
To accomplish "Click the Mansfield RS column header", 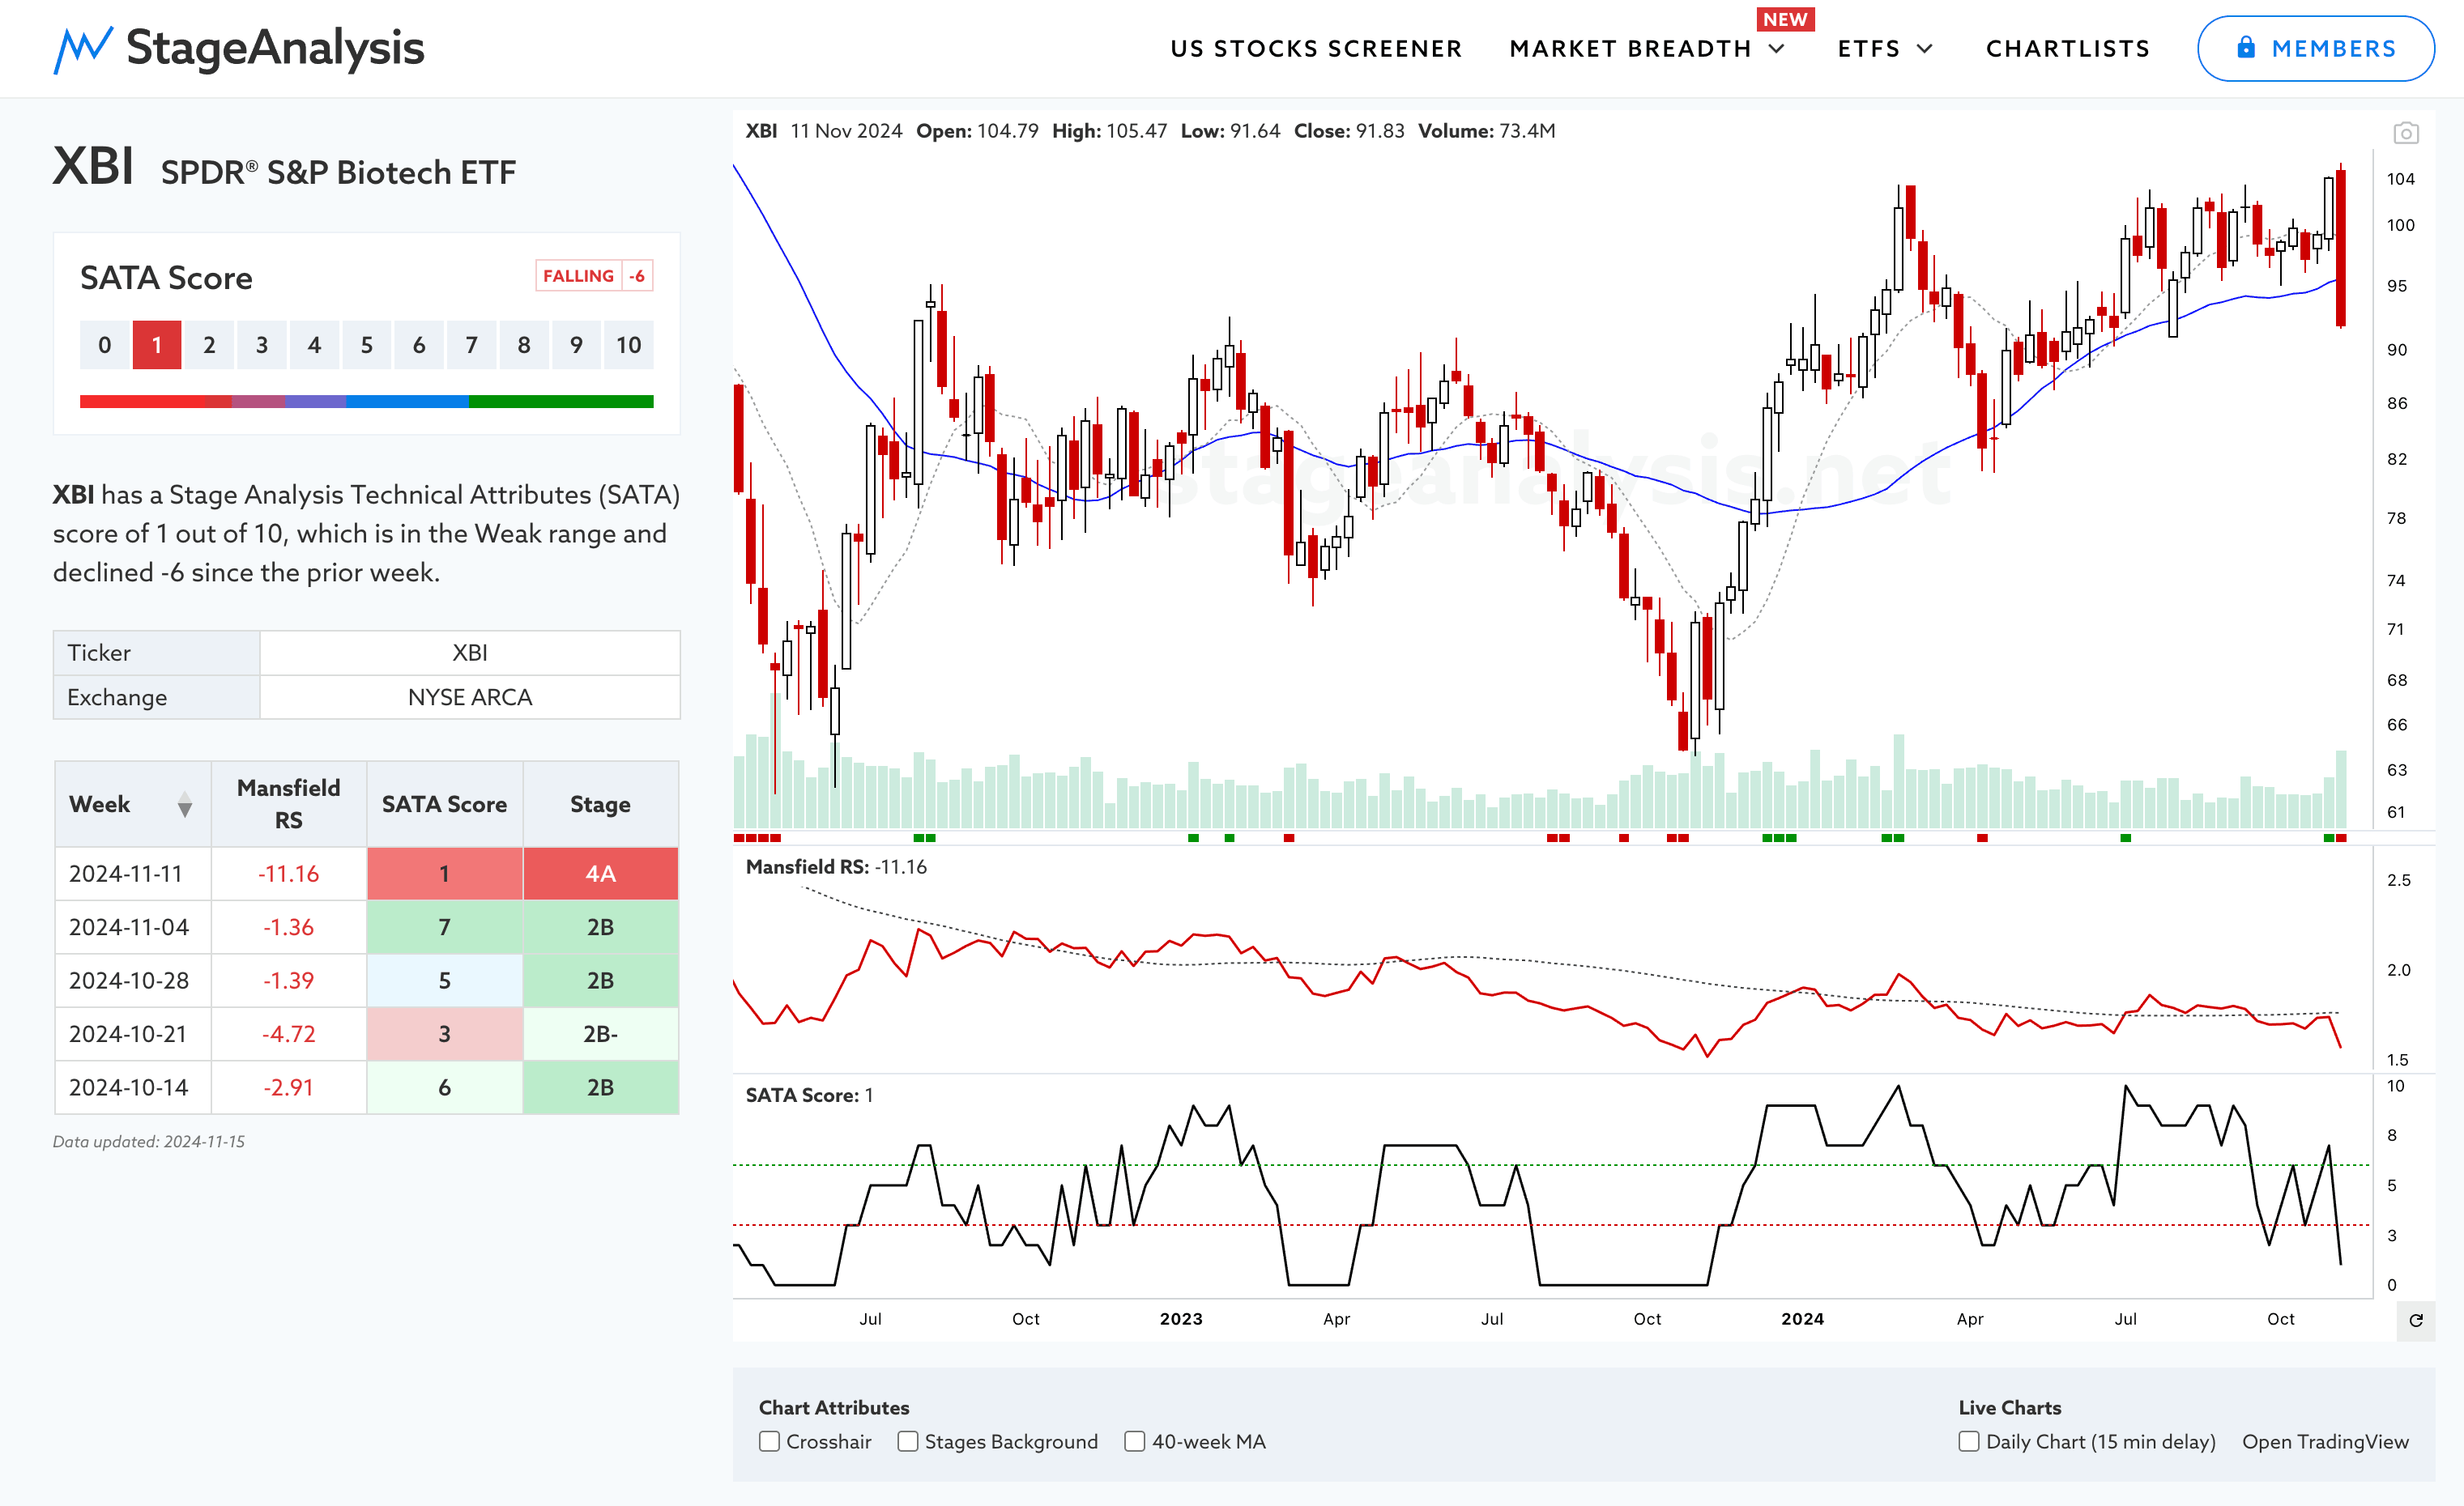I will [289, 803].
